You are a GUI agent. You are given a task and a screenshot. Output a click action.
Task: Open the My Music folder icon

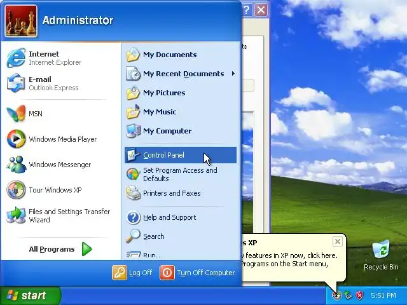click(x=133, y=112)
